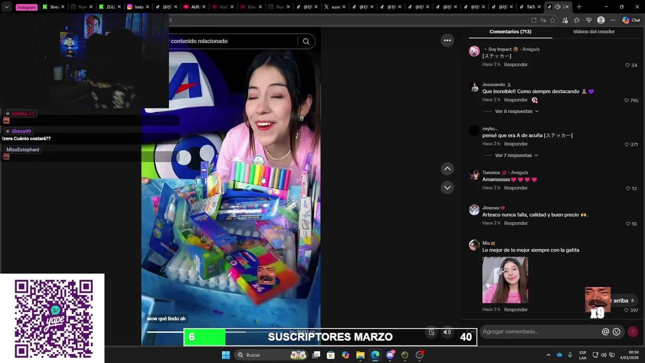Open browser essentials heart icon

pos(589,20)
